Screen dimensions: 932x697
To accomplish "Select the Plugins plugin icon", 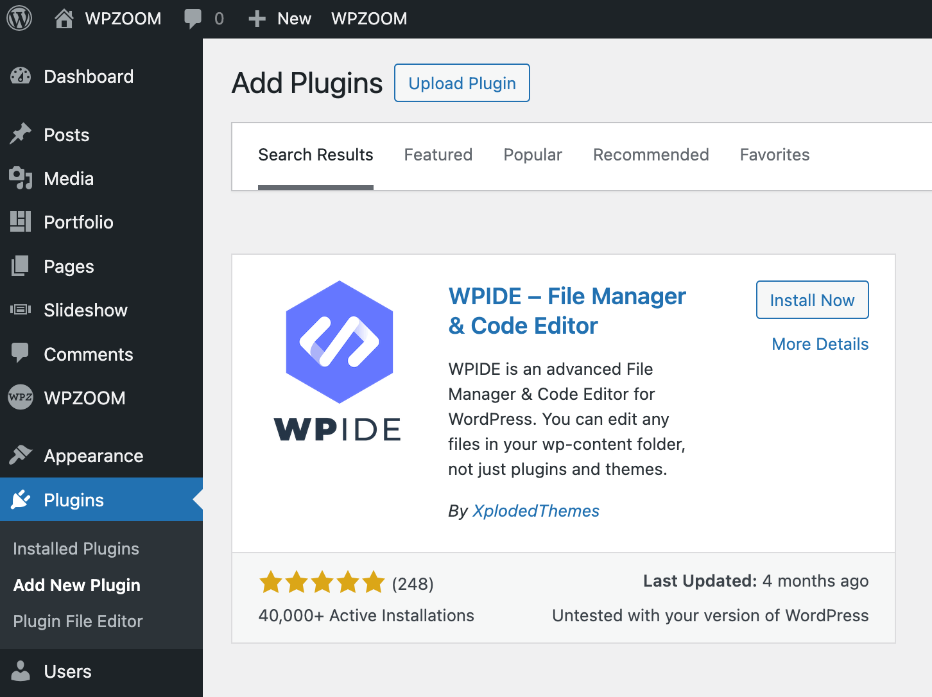I will [21, 499].
